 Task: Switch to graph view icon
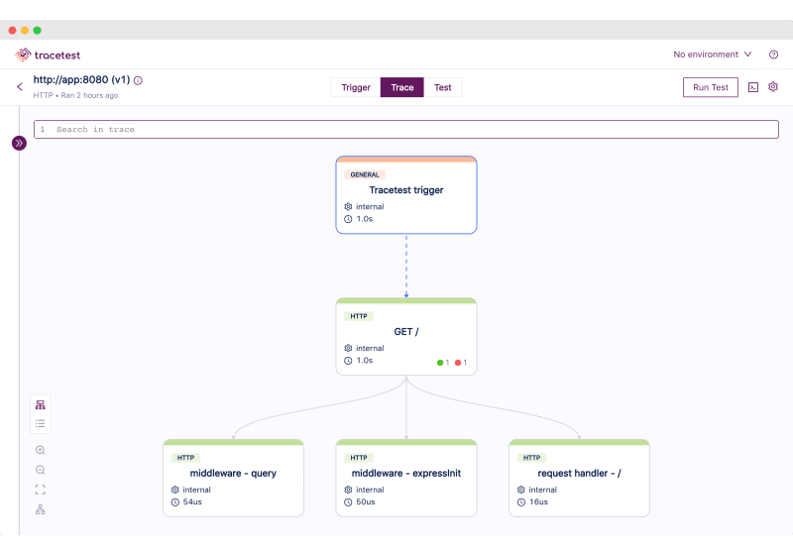41,405
